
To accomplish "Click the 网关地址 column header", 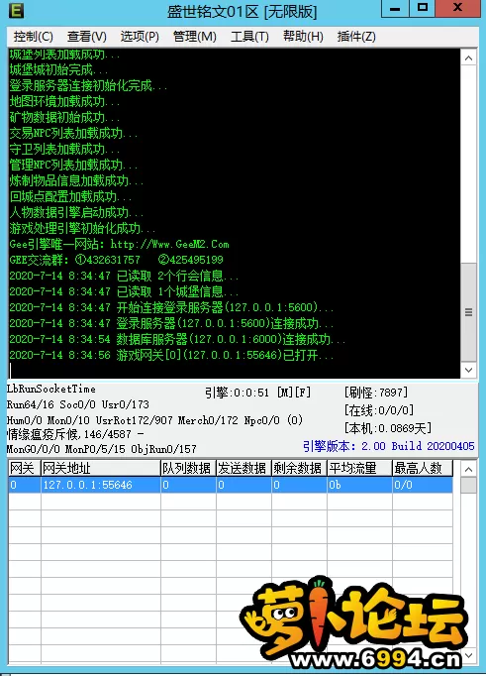I will tap(101, 468).
